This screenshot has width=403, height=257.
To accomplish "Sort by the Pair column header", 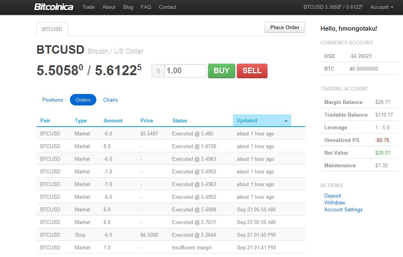I will coord(45,121).
